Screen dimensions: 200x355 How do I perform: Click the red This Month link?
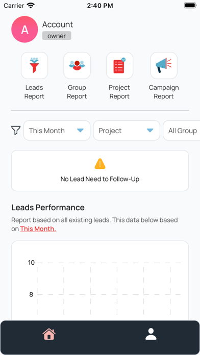pyautogui.click(x=38, y=229)
